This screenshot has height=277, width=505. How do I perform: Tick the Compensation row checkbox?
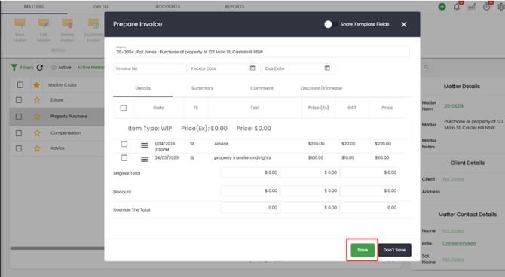click(19, 133)
